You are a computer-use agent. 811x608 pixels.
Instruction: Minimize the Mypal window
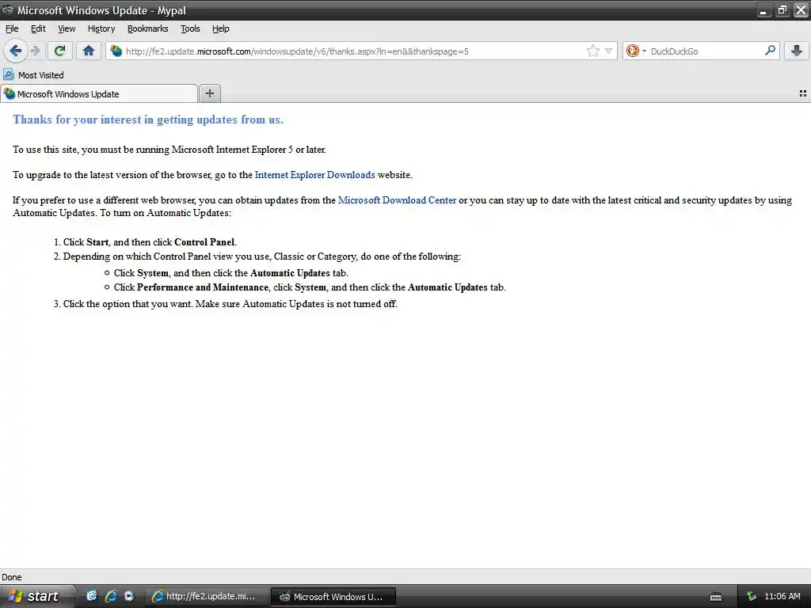(763, 10)
